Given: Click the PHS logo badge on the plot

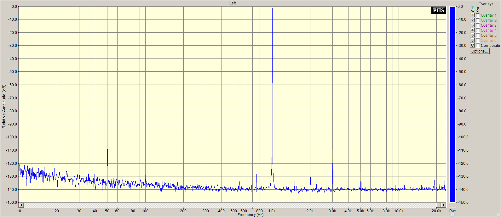Looking at the screenshot, I should [439, 10].
